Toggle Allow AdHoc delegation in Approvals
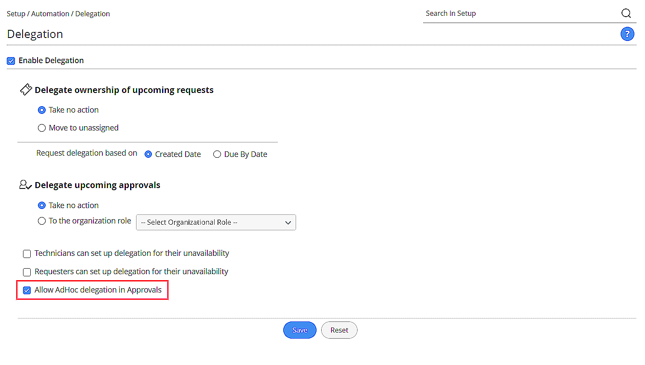The height and width of the screenshot is (365, 645). point(27,290)
